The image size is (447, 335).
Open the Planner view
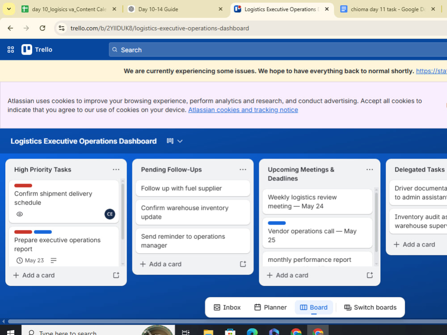pyautogui.click(x=270, y=307)
